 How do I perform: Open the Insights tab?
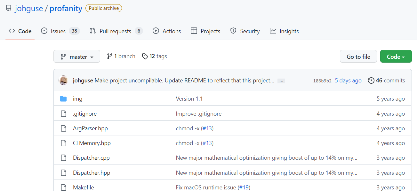[x=284, y=31]
